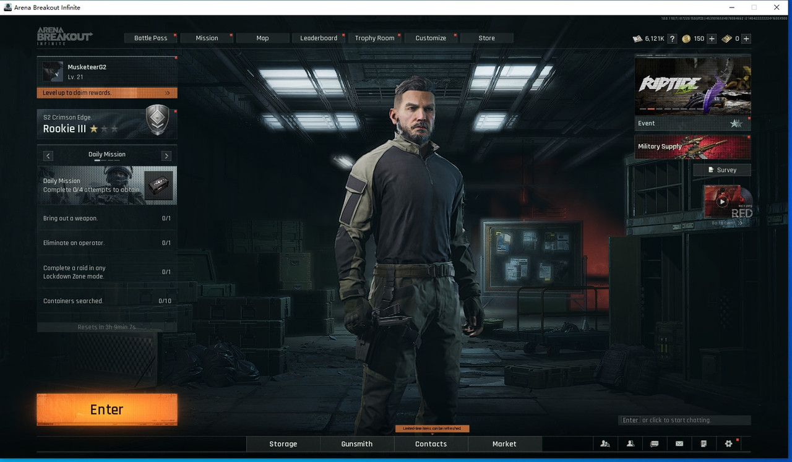Image resolution: width=792 pixels, height=462 pixels.
Task: Open the Mission tab
Action: point(207,38)
